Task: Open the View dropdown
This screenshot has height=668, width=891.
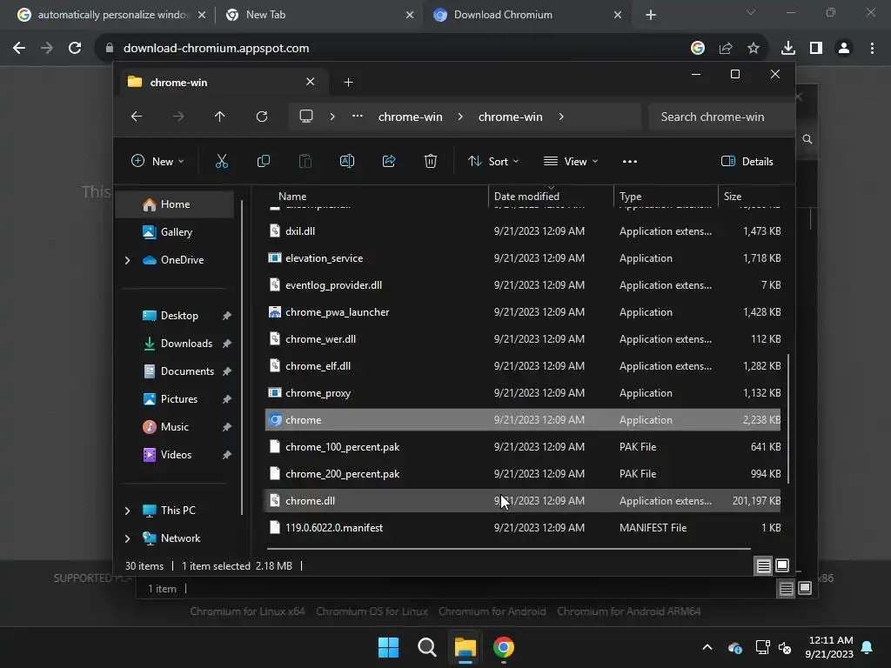Action: click(571, 161)
